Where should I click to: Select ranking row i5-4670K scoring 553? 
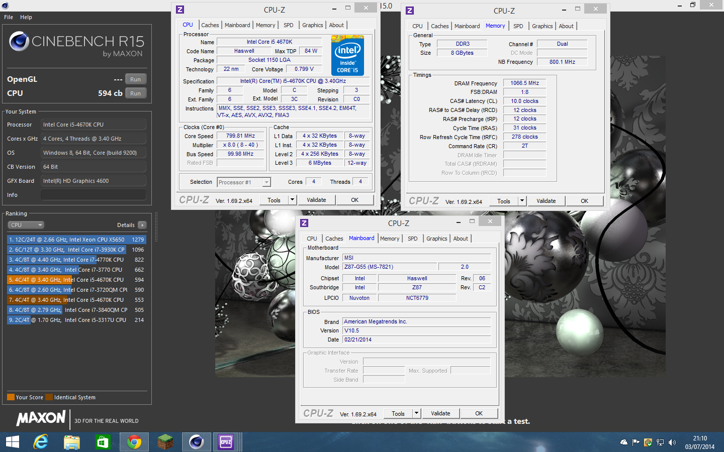click(76, 300)
